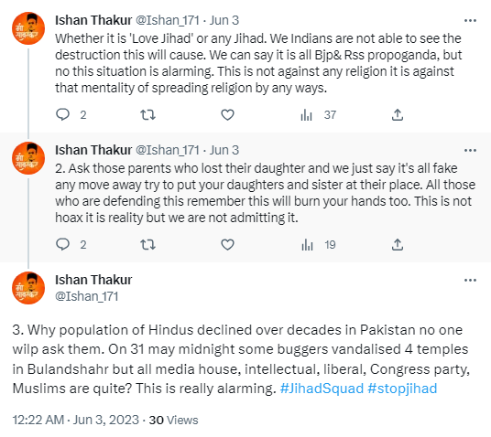Retweet the second tweet
Image resolution: width=491 pixels, height=437 pixels.
click(x=147, y=244)
